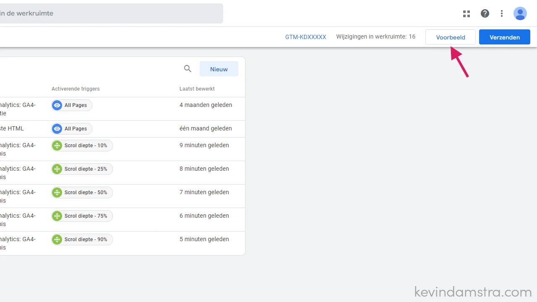Select the '6 minuten geleden' cell
Image resolution: width=537 pixels, height=302 pixels.
tap(204, 216)
